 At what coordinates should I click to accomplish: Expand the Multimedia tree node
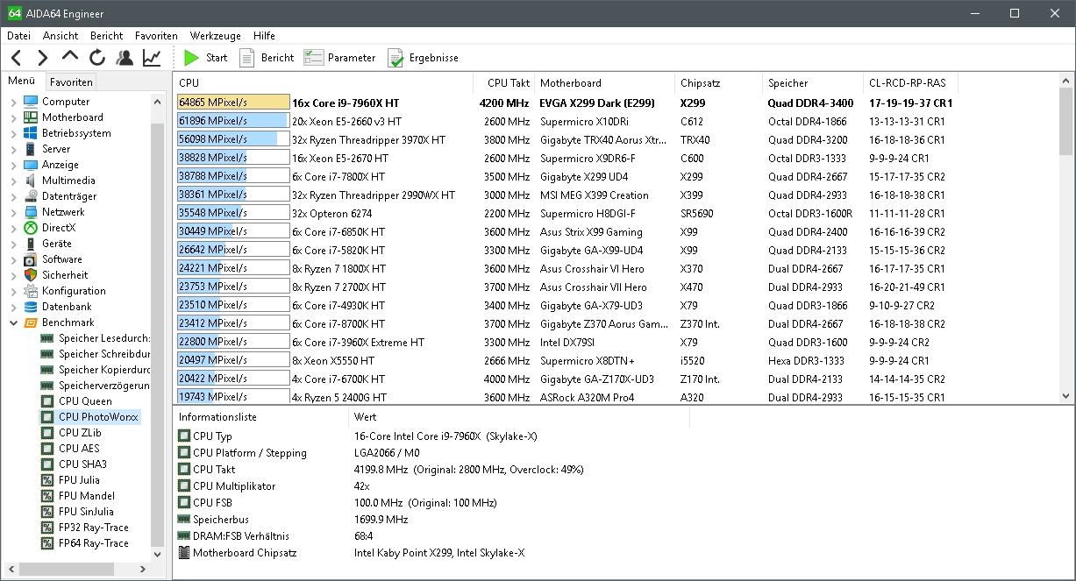(13, 181)
